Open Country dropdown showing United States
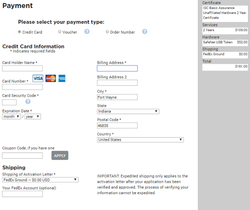 click(x=140, y=140)
